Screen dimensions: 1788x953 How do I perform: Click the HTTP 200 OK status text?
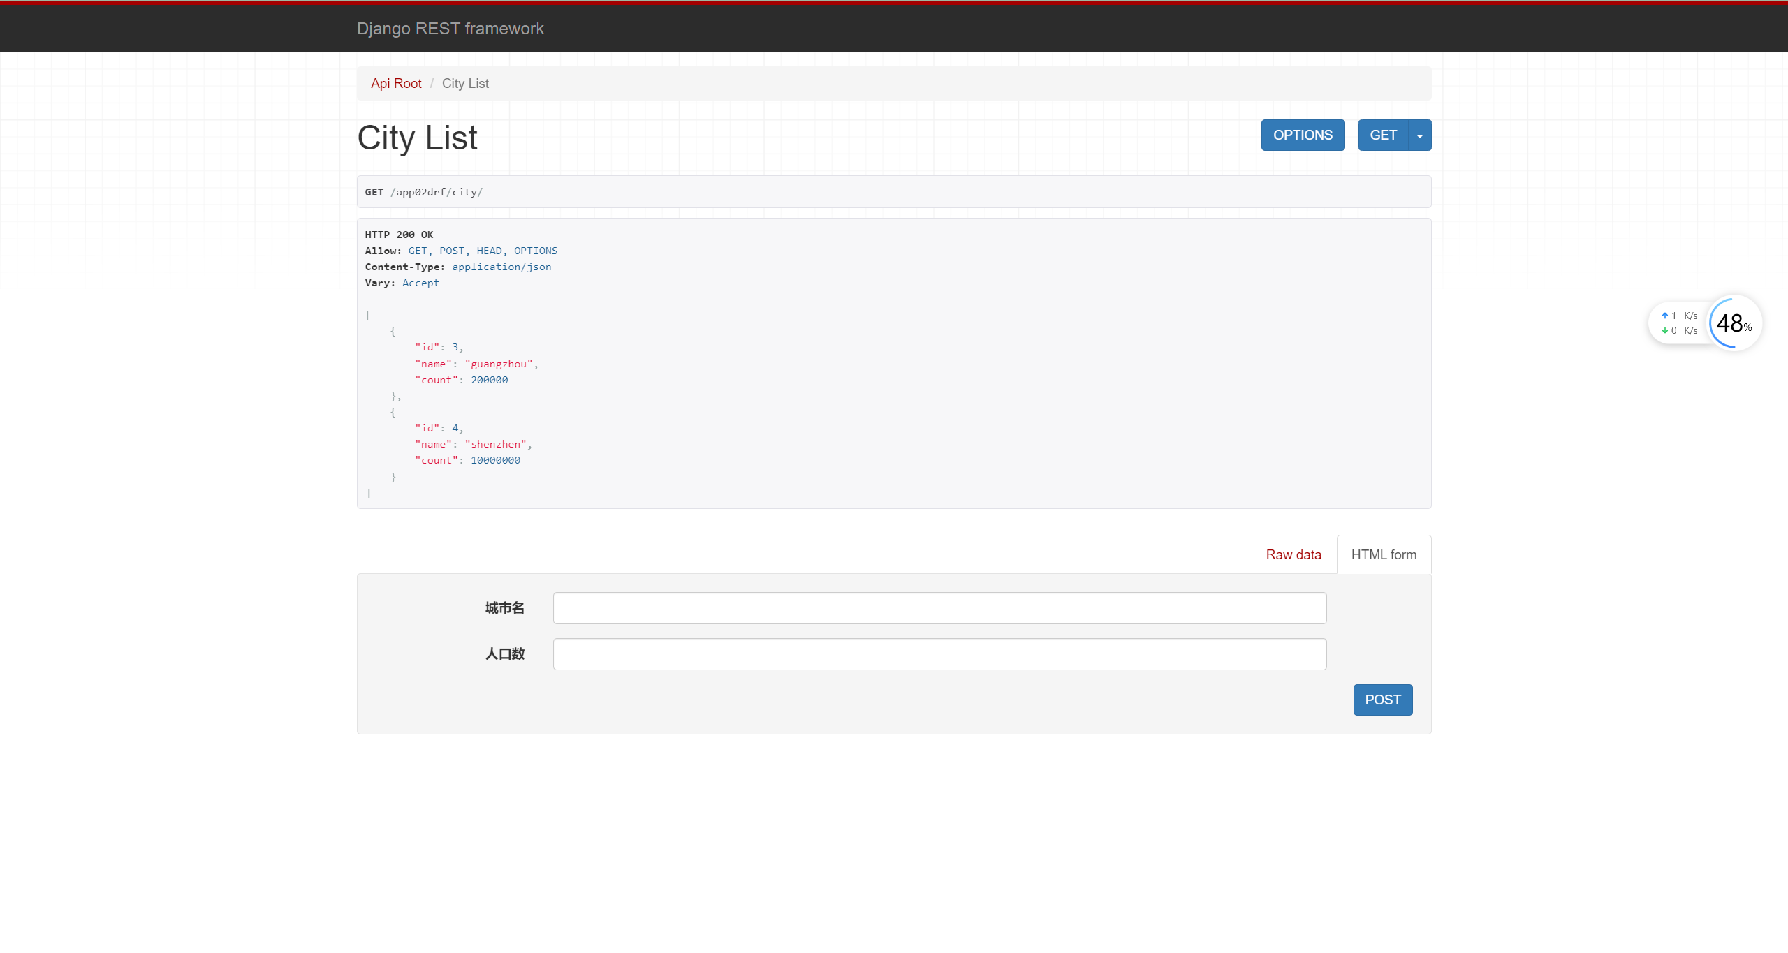click(399, 235)
